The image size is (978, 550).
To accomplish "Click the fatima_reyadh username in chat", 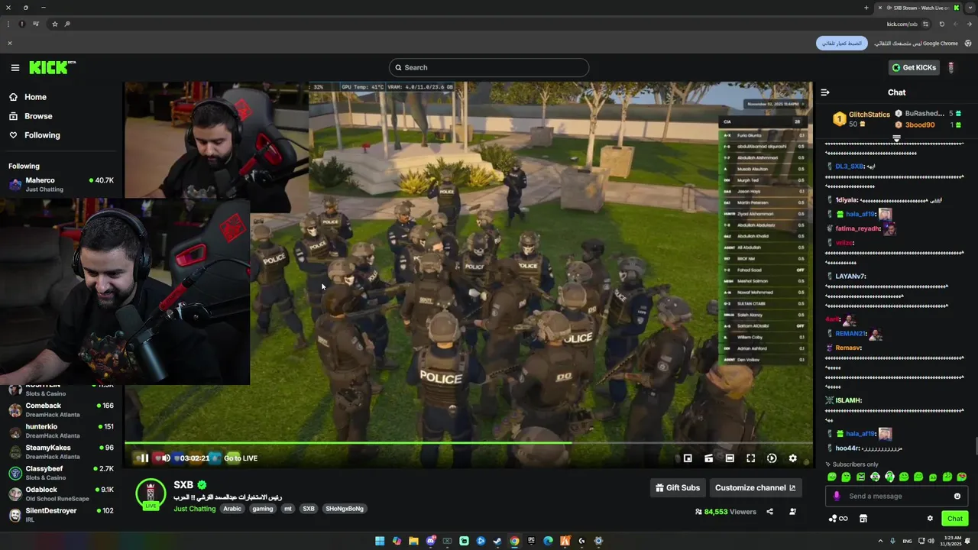I will tap(858, 228).
